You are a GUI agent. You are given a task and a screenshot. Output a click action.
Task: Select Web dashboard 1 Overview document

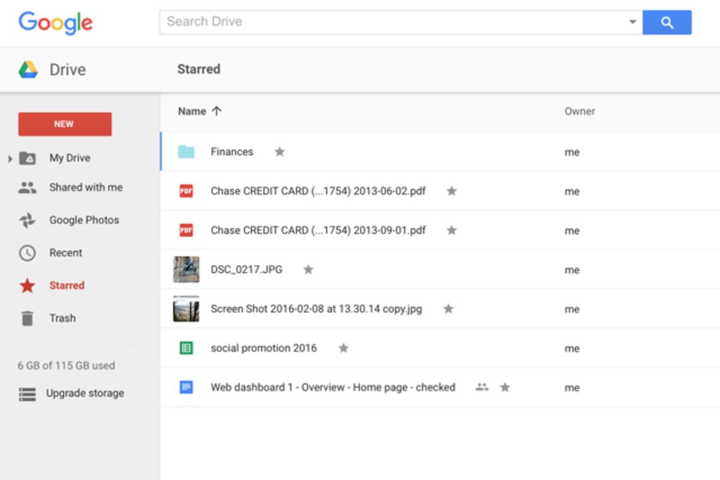click(x=333, y=387)
